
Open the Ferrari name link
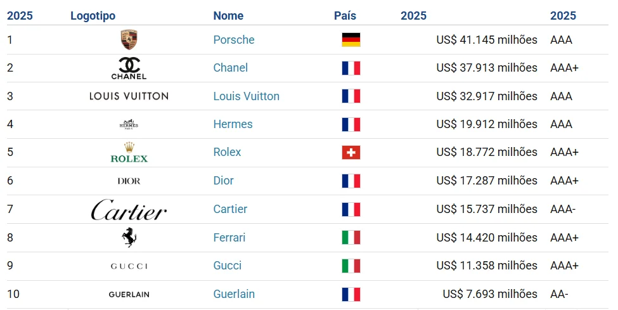tap(229, 238)
